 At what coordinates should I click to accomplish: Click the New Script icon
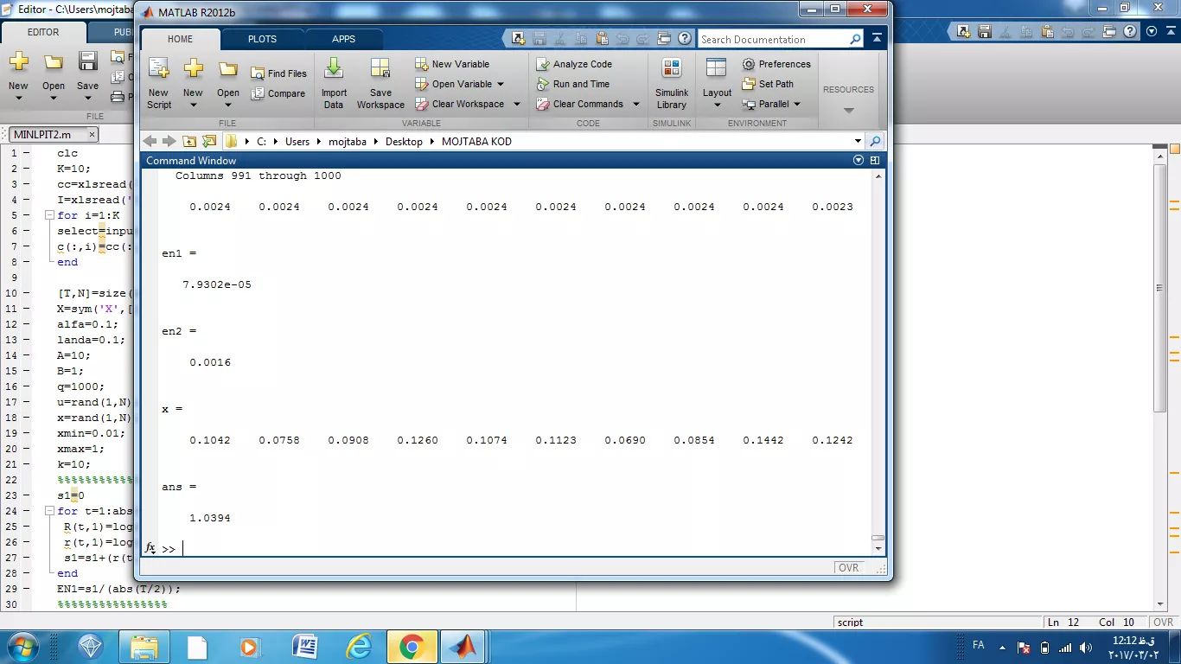point(159,69)
